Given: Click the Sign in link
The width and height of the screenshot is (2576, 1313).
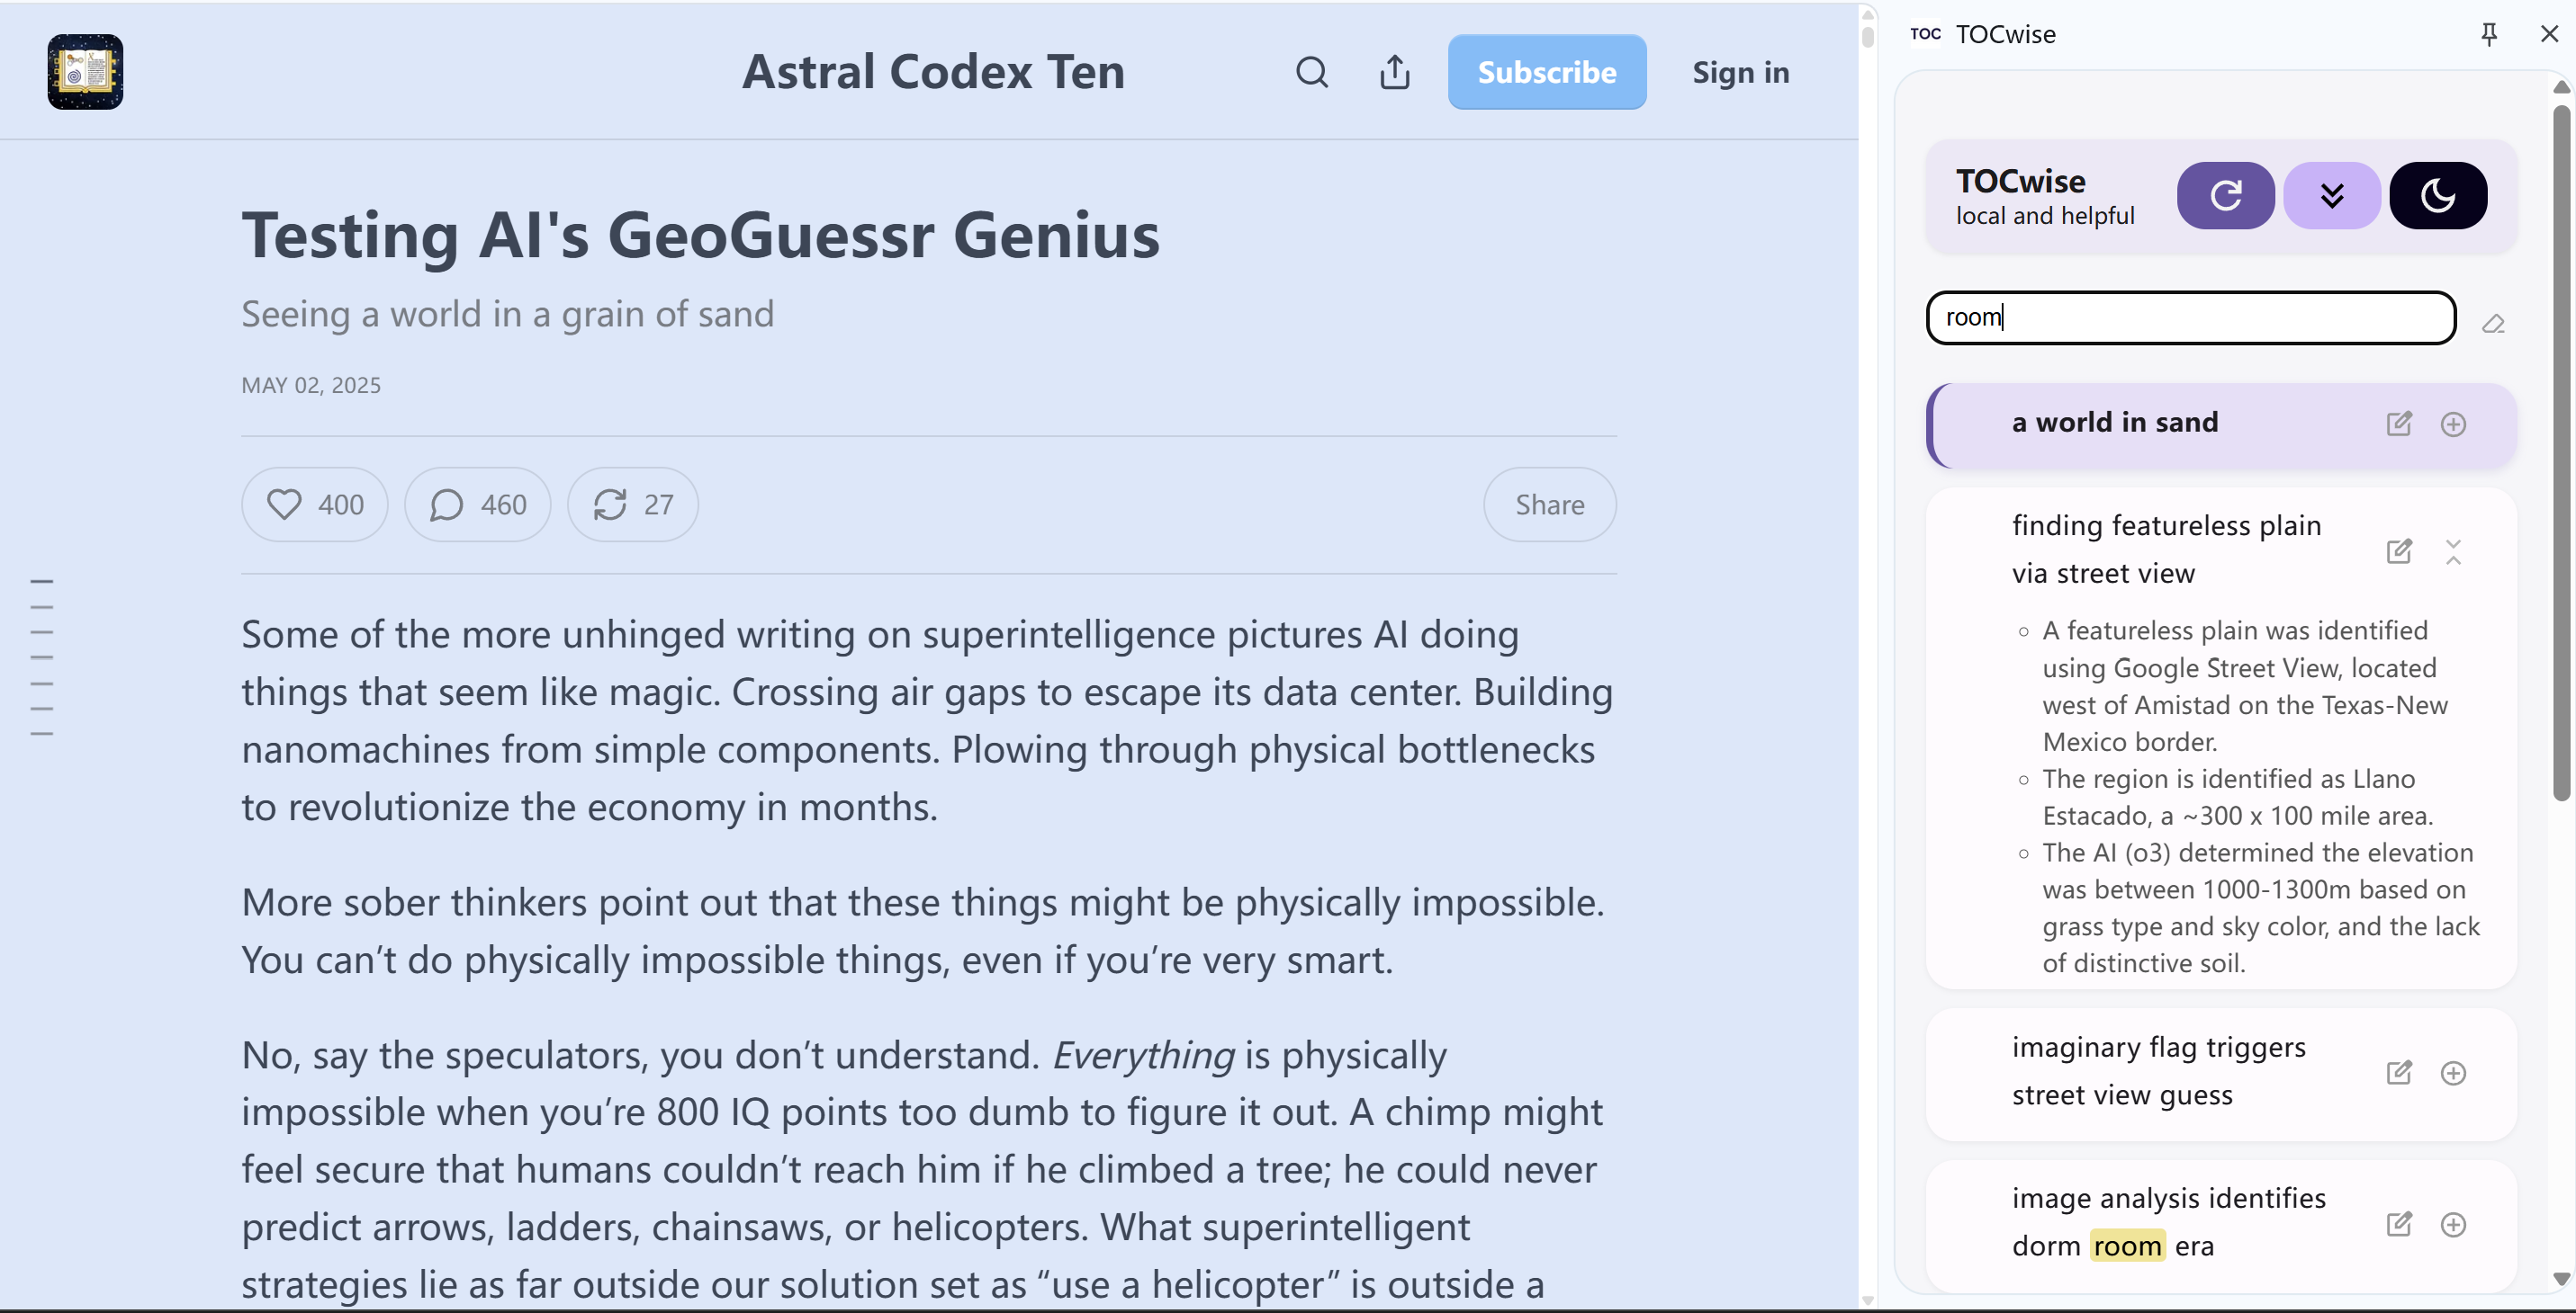Looking at the screenshot, I should [x=1740, y=72].
